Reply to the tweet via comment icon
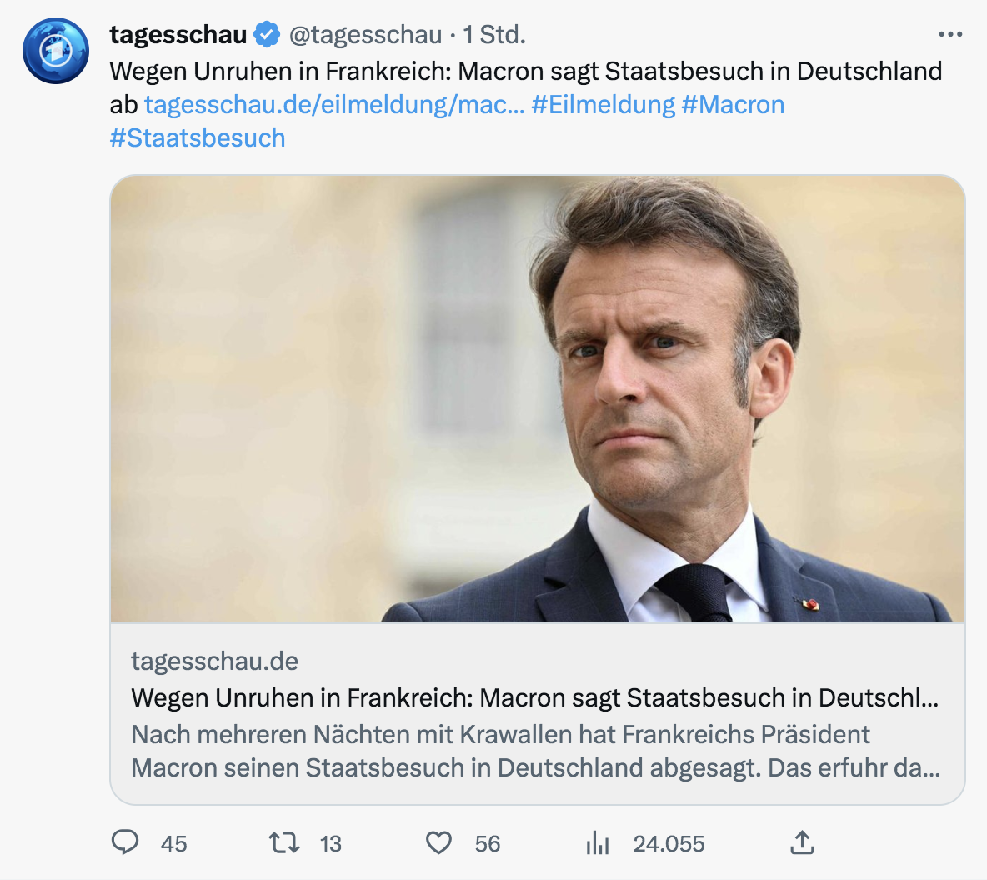 coord(125,843)
